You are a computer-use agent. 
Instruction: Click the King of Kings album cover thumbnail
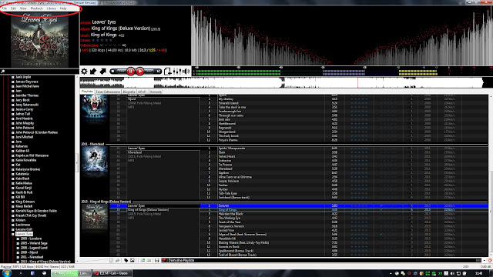[94, 217]
